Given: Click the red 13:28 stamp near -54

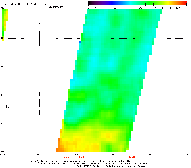Looking at the screenshot, I should [x=81, y=157].
